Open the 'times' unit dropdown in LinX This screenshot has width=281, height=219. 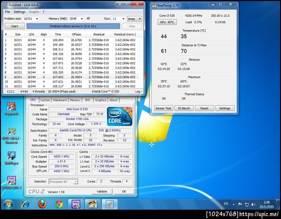tap(134, 19)
